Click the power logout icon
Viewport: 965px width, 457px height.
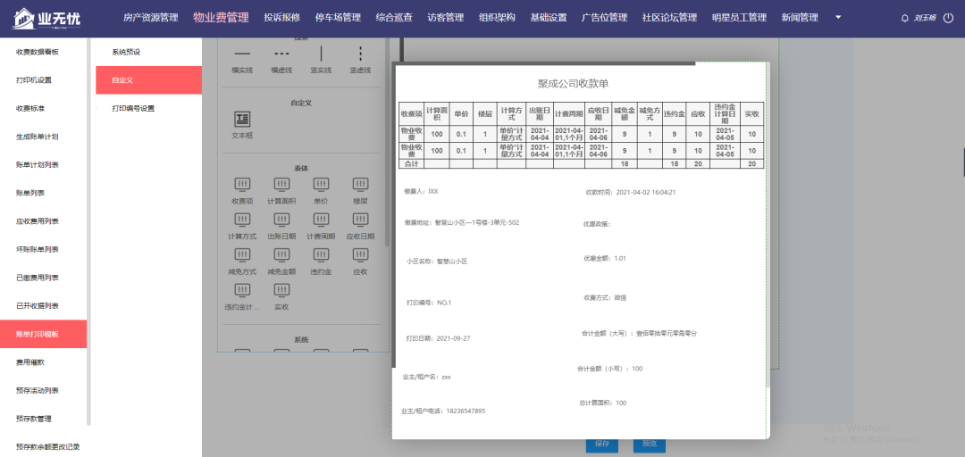tap(948, 18)
